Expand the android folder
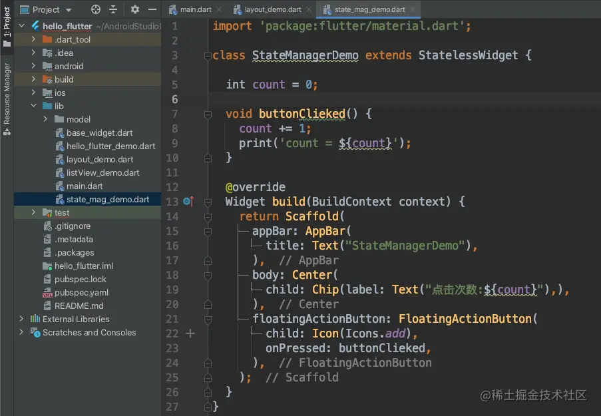 coord(33,66)
